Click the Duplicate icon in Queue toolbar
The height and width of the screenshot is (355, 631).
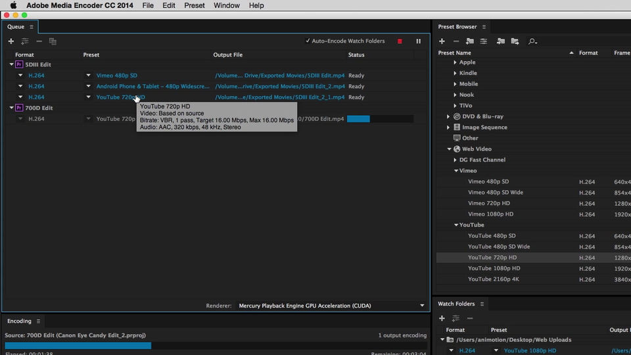pyautogui.click(x=53, y=41)
